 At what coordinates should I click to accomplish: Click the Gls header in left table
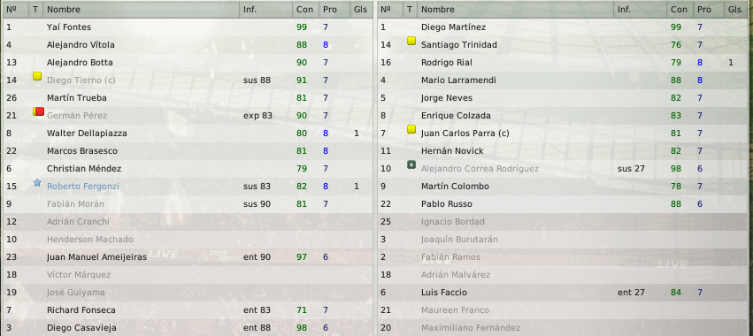pyautogui.click(x=360, y=9)
